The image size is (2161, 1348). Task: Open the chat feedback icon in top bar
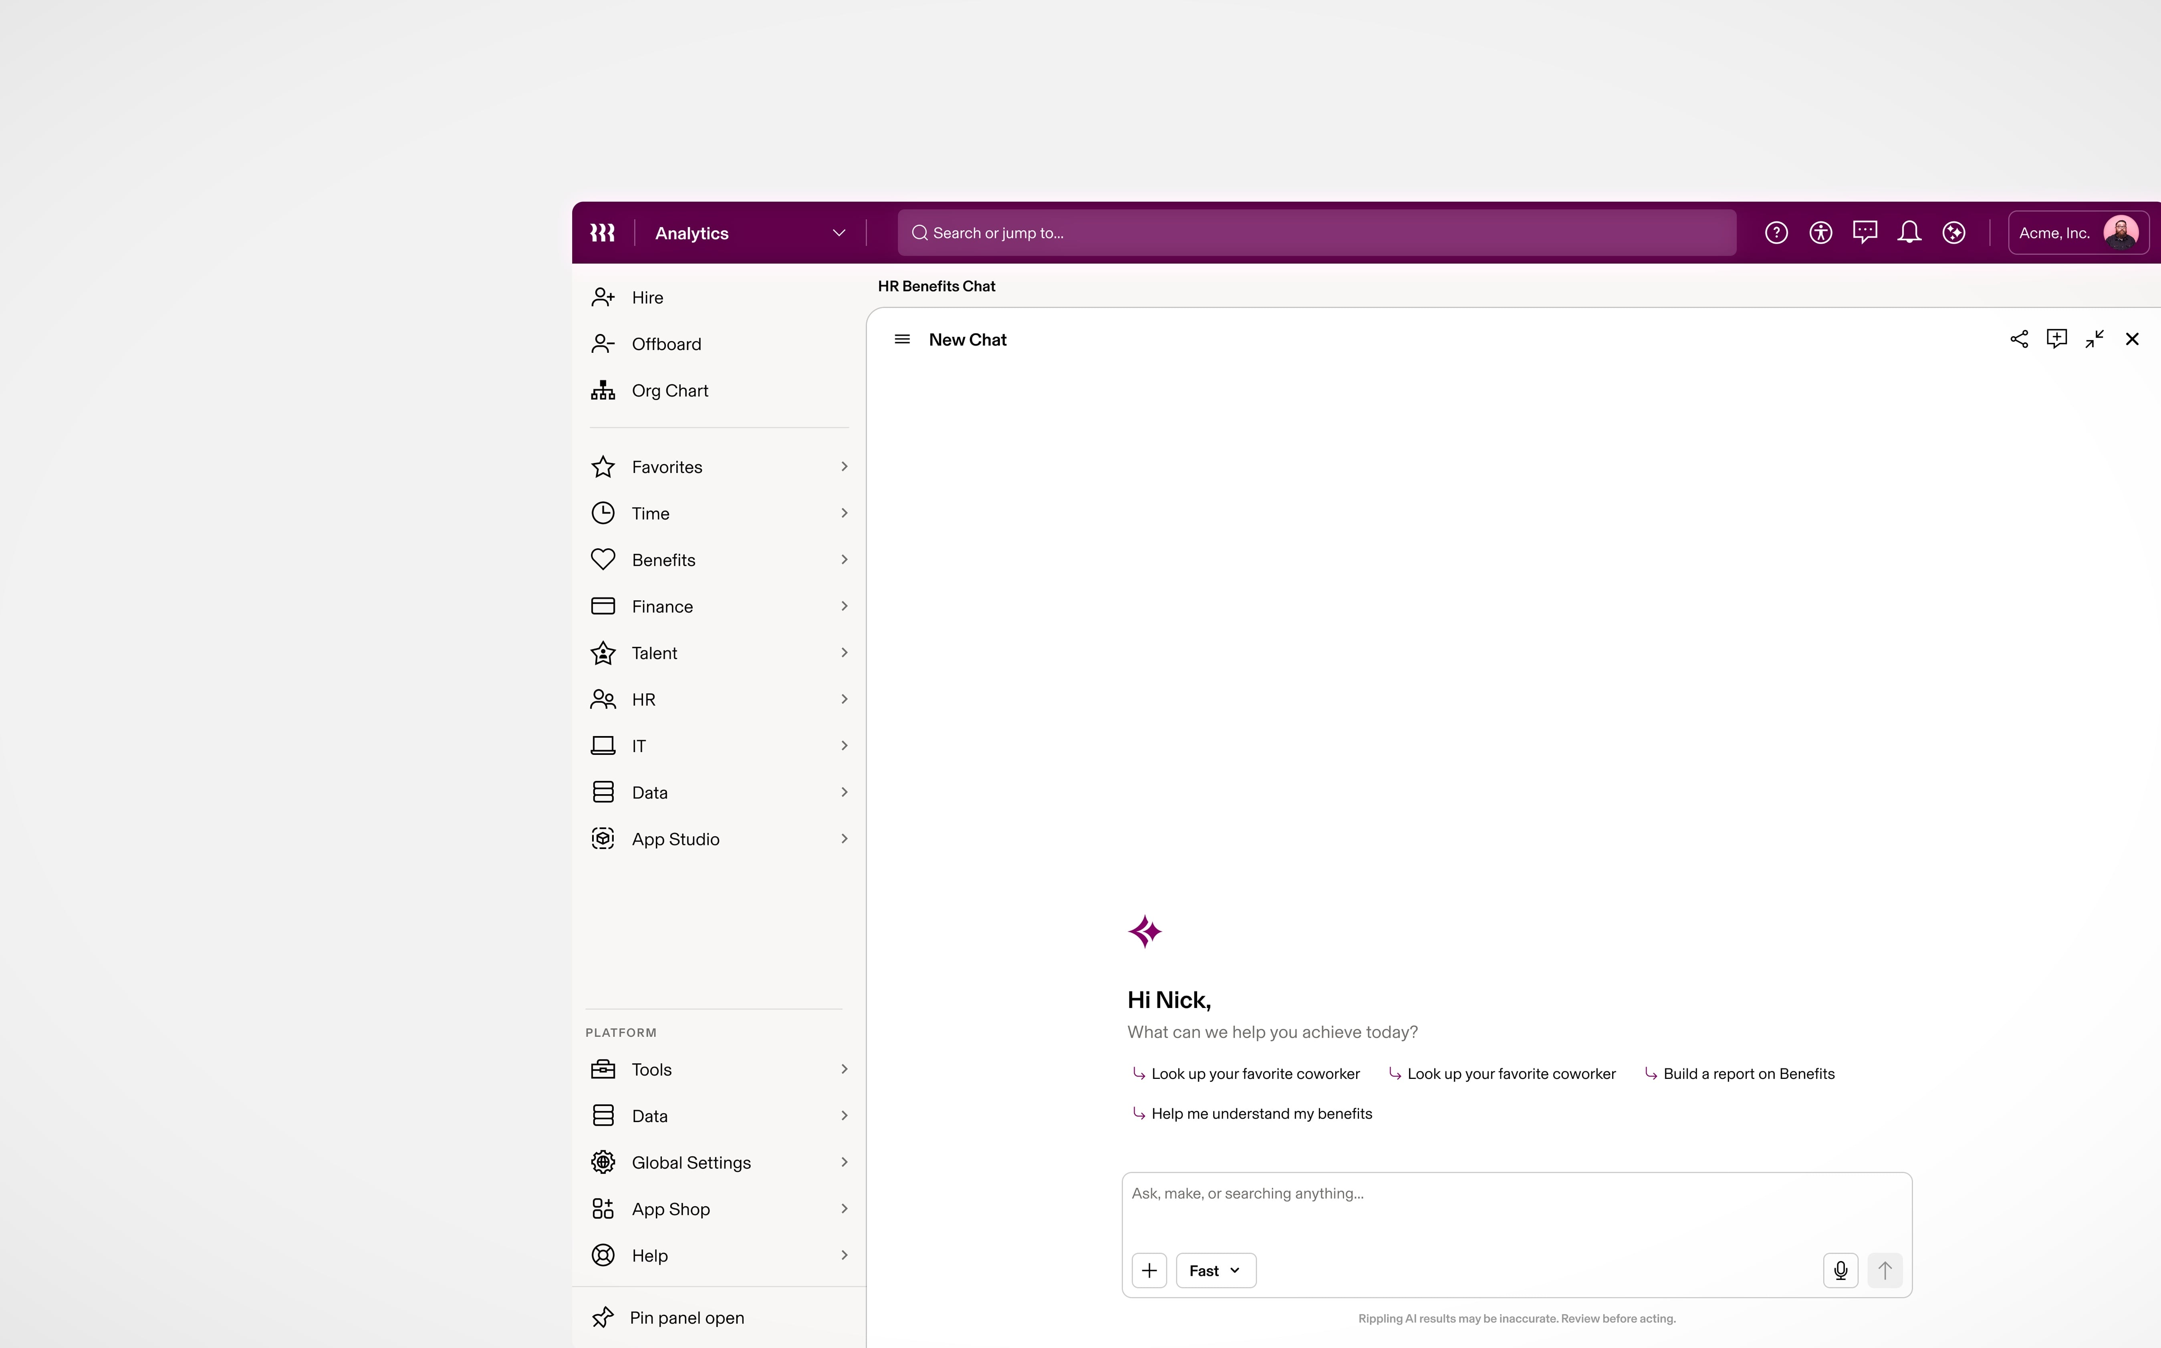[1865, 233]
